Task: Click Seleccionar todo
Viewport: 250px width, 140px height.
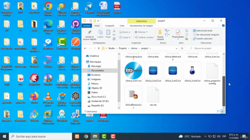Action: (x=203, y=31)
